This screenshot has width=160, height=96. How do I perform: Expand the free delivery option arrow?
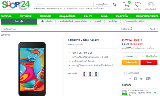157,93
